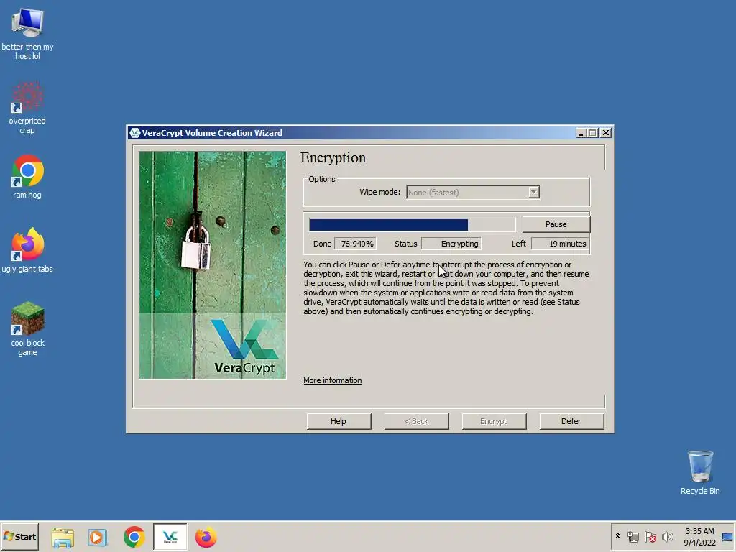Click the greyed-out Encrypt button
The width and height of the screenshot is (736, 552).
pyautogui.click(x=494, y=421)
